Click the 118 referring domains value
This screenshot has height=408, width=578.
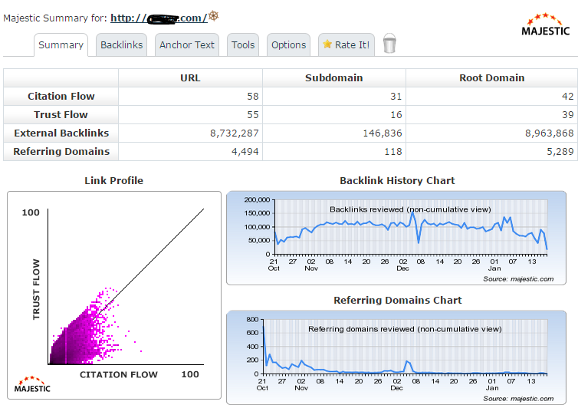393,152
